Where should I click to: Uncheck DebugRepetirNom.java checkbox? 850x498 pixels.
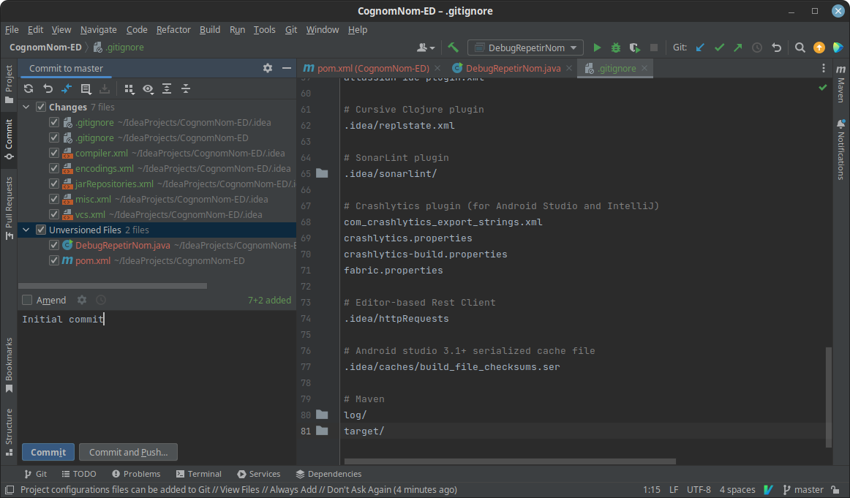pos(53,245)
